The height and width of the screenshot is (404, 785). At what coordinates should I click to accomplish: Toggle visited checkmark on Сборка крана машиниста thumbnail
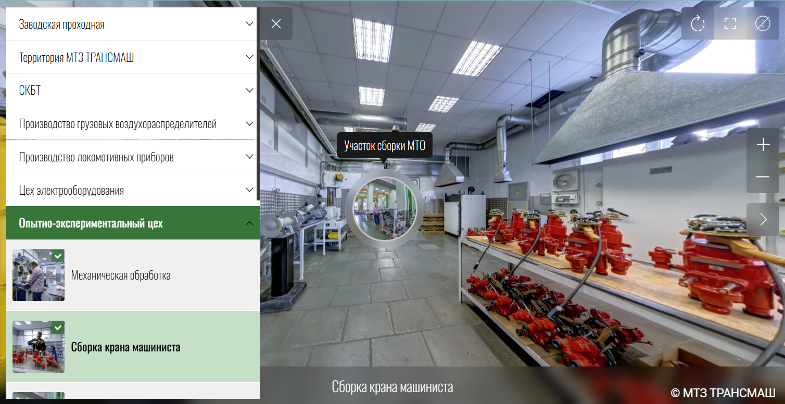[x=58, y=328]
